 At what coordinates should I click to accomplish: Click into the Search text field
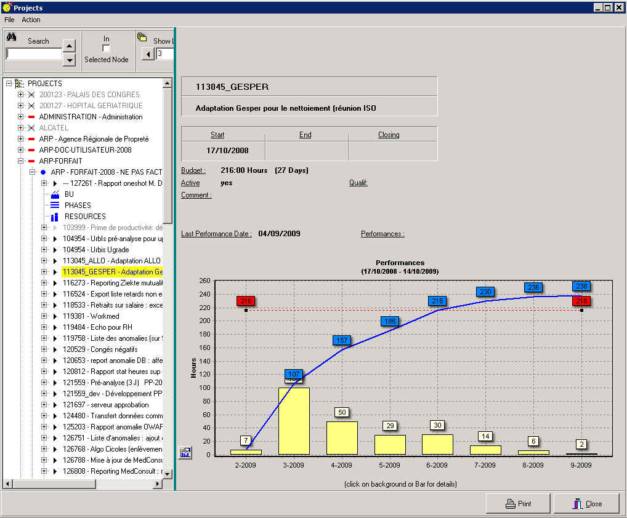[x=34, y=54]
